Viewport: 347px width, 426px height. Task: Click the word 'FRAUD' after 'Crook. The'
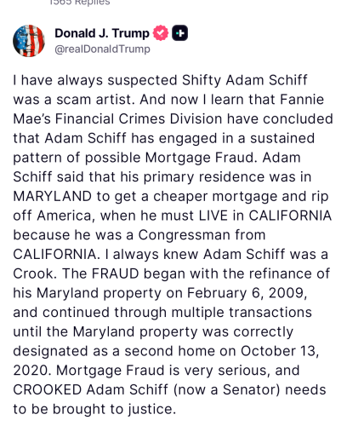(x=116, y=273)
